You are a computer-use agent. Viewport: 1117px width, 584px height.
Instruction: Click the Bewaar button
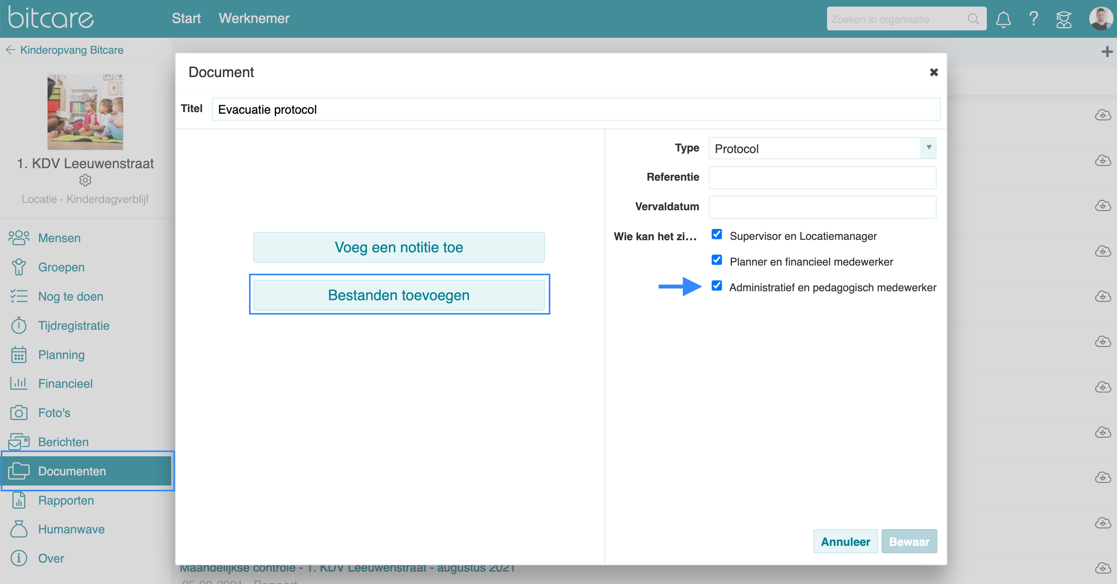click(909, 541)
